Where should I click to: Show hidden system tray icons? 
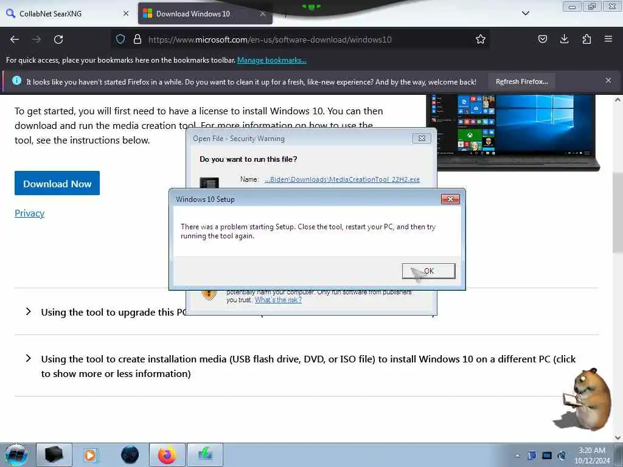click(517, 455)
